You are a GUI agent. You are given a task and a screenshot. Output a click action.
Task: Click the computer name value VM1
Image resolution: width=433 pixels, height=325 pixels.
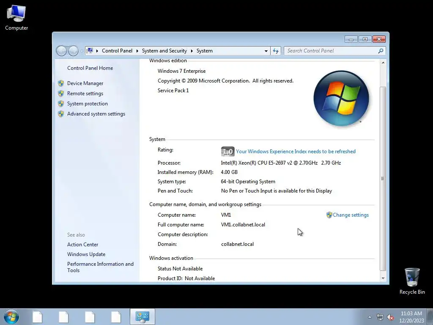226,215
